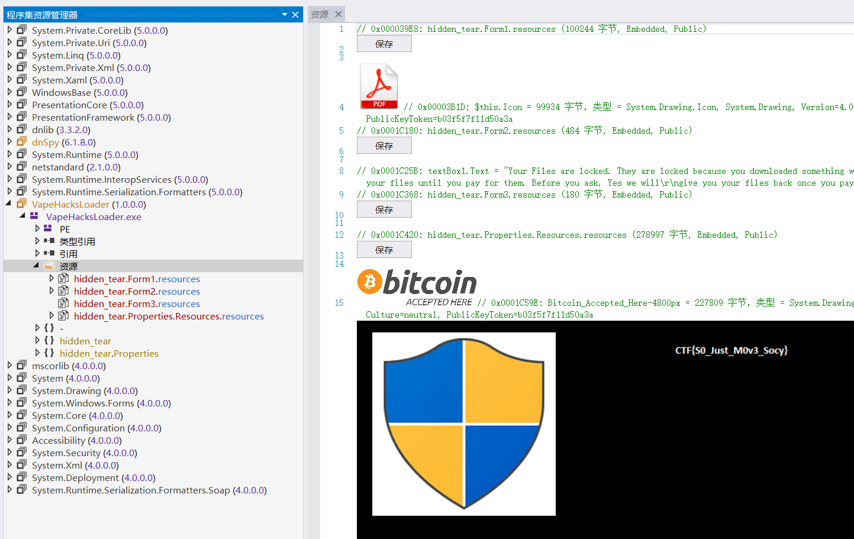
Task: Expand System.Private.CoreLib assembly
Action: click(x=9, y=30)
